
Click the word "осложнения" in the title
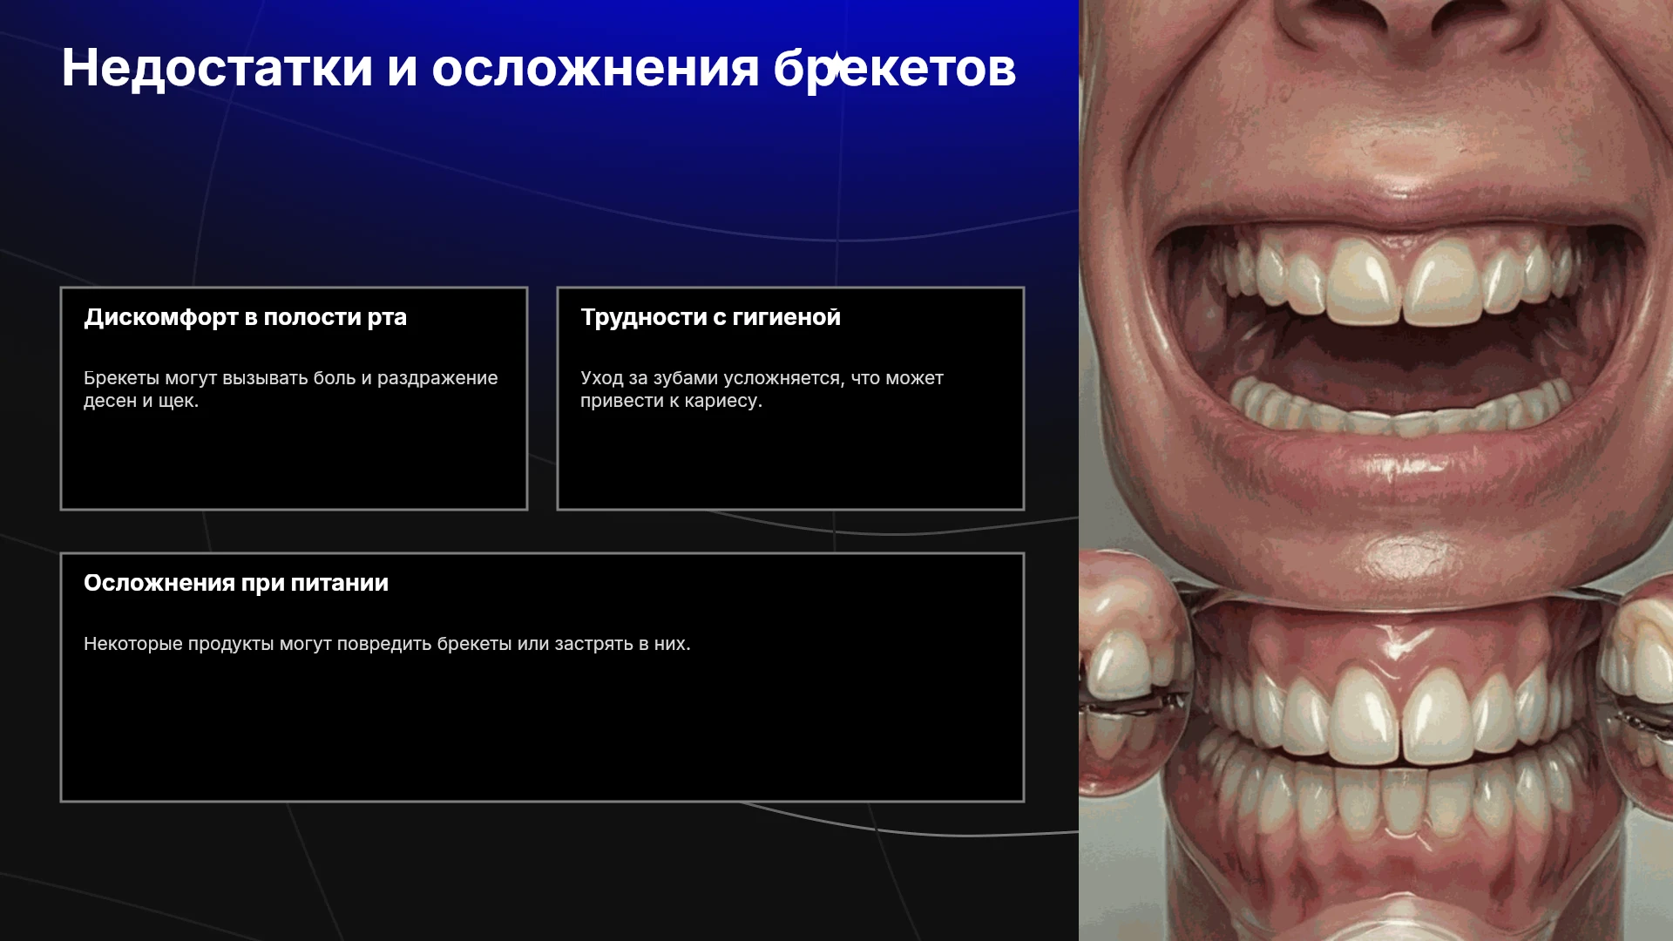coord(595,68)
